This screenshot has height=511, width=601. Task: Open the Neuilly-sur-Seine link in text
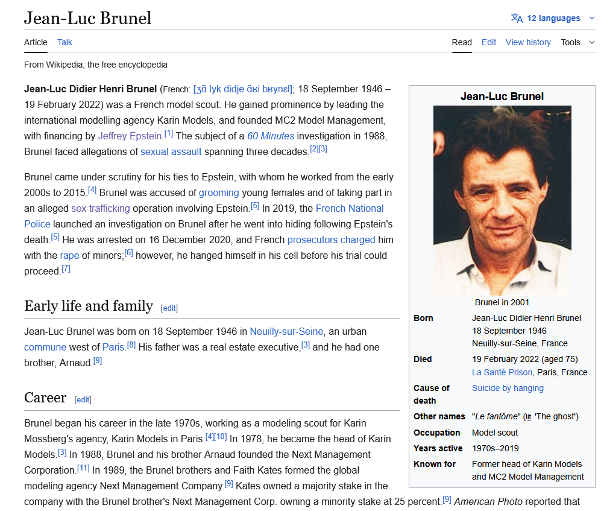pyautogui.click(x=287, y=331)
